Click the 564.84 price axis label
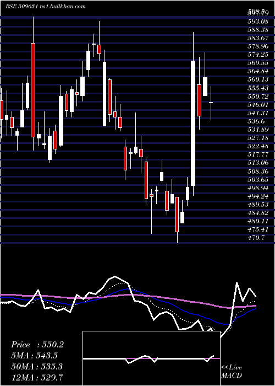 click(x=258, y=71)
